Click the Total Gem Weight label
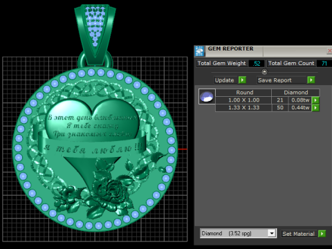This screenshot has width=332, height=249. point(221,64)
